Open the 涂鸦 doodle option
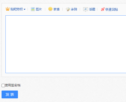 [x=74, y=9]
